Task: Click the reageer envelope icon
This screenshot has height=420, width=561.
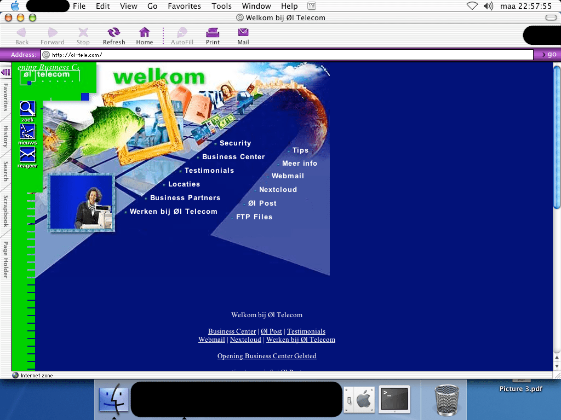Action: tap(27, 155)
